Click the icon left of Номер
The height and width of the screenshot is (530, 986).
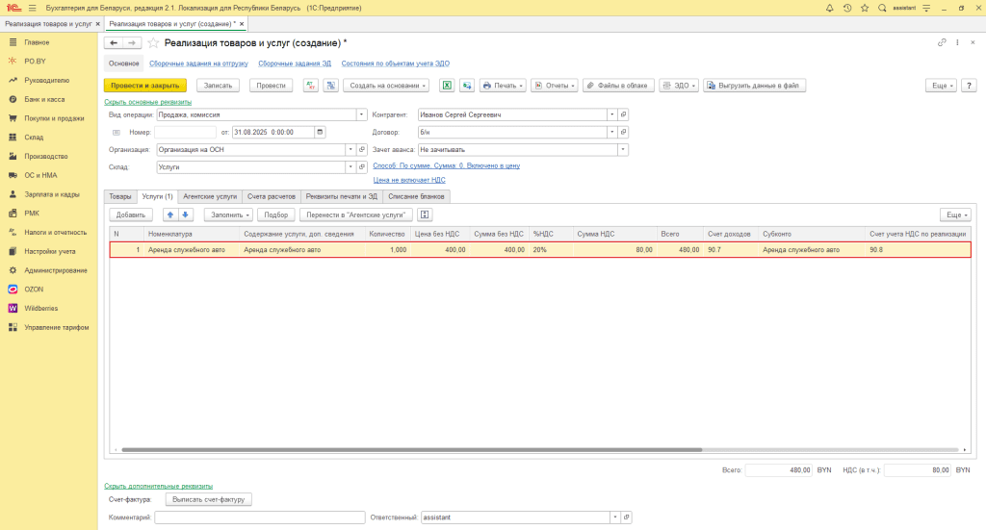(x=117, y=133)
